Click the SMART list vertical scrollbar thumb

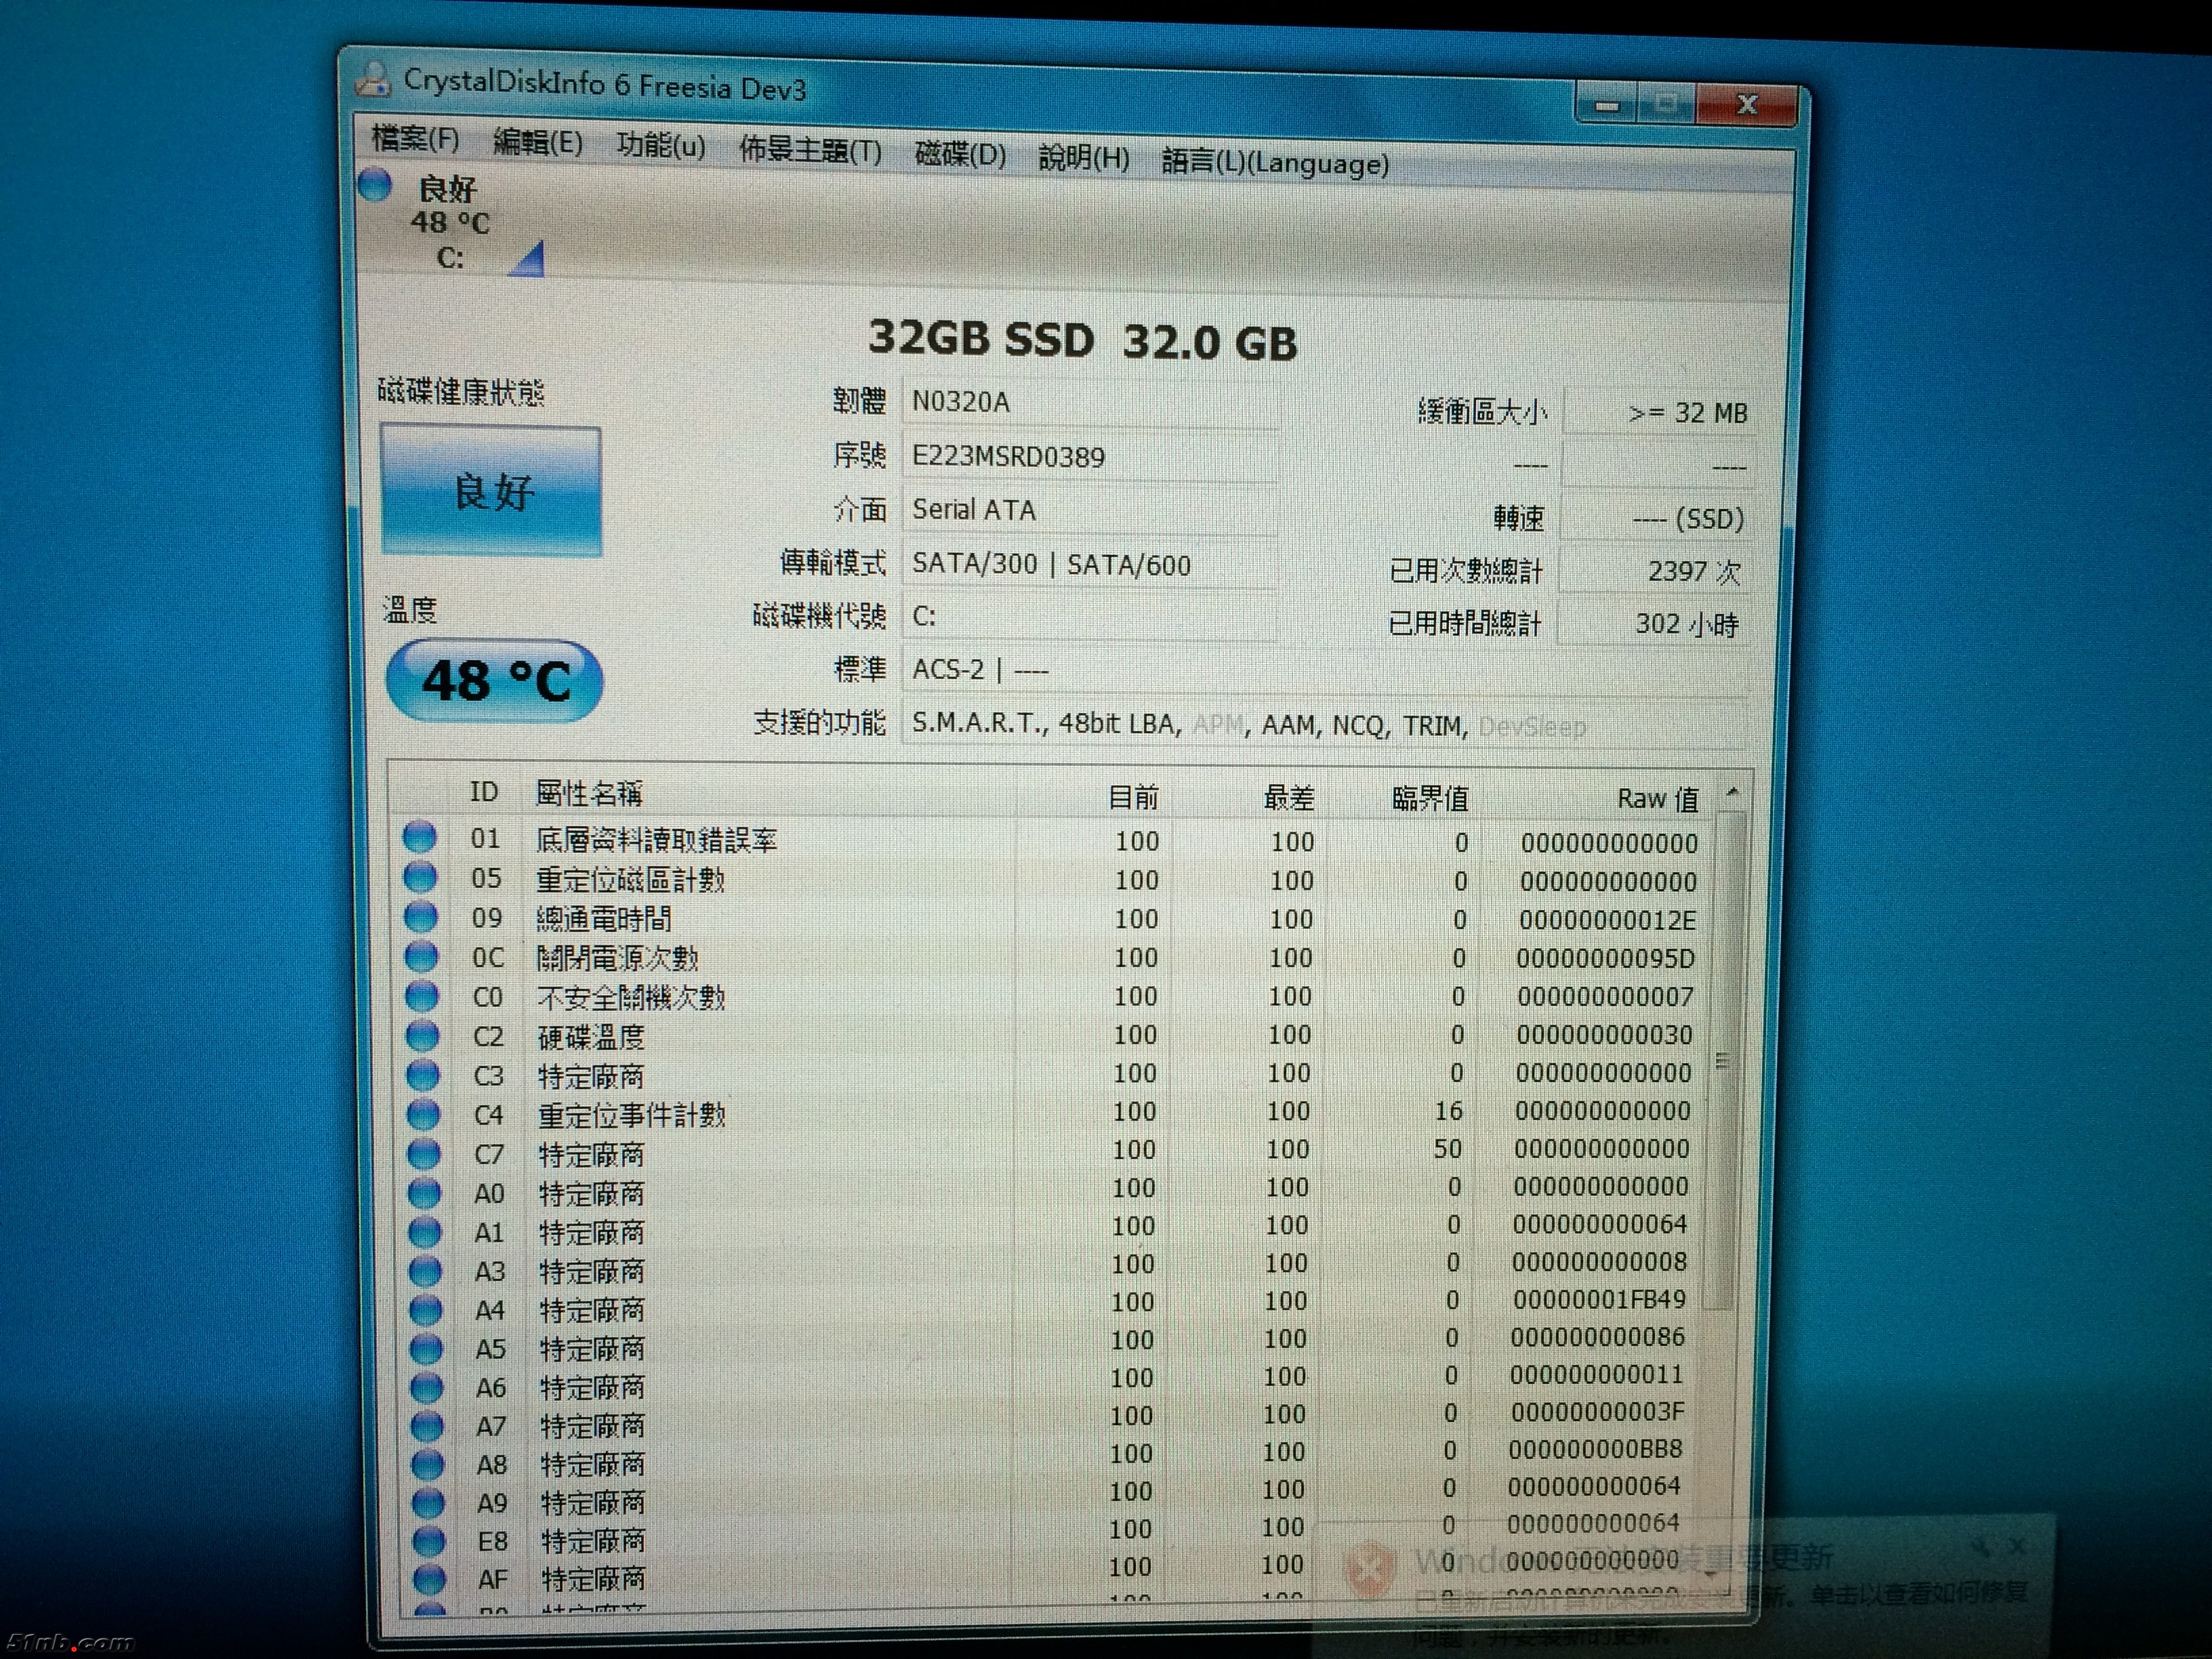pos(1724,1061)
